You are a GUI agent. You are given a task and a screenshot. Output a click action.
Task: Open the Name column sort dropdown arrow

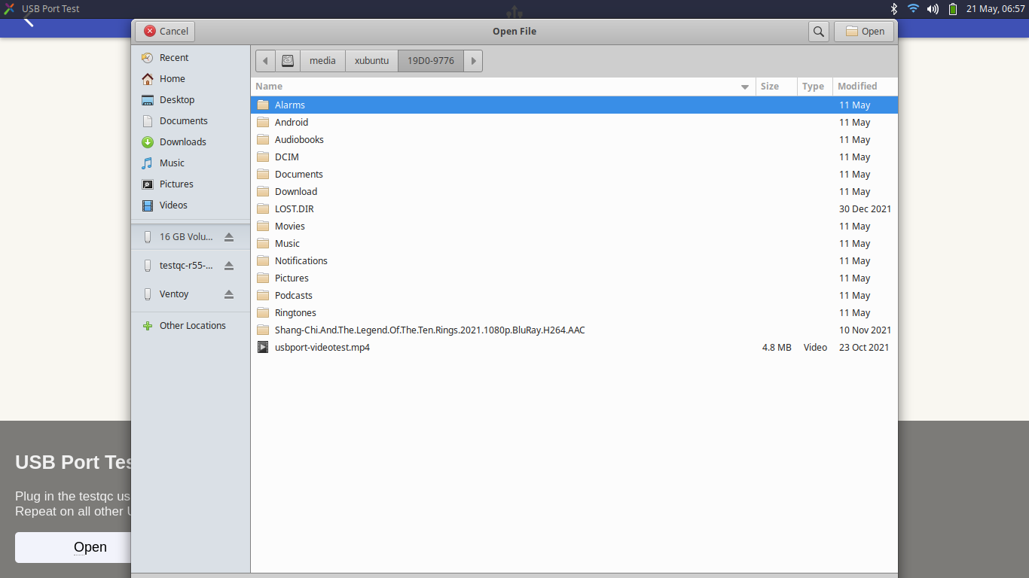coord(744,87)
